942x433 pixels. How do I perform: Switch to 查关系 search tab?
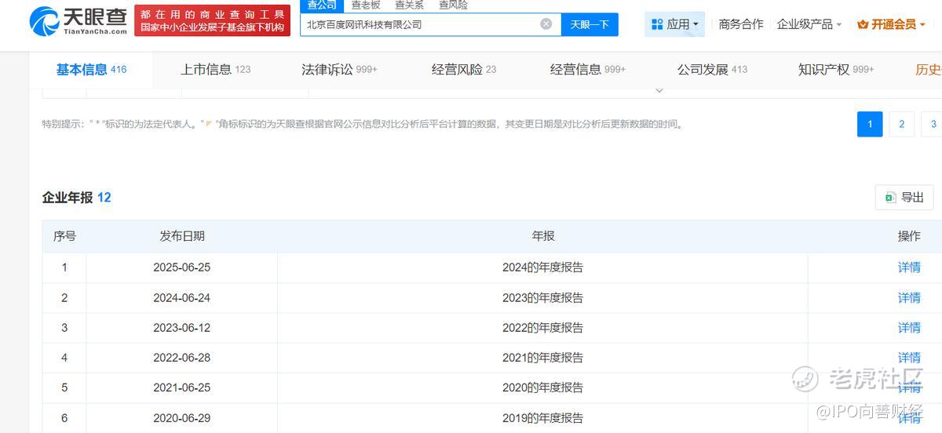click(409, 5)
